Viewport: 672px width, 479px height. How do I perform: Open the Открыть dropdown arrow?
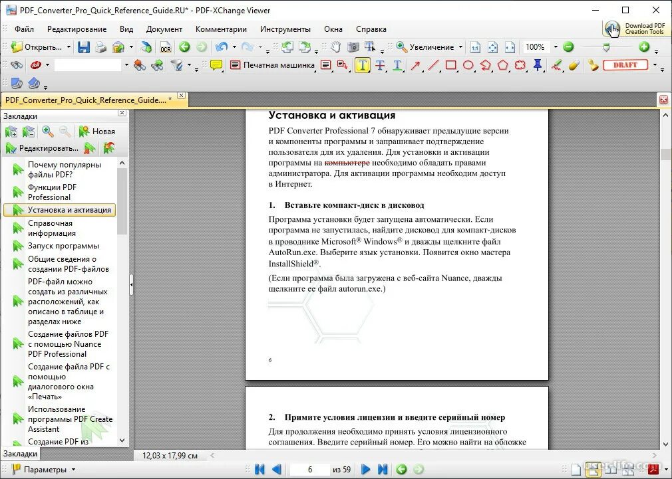(69, 47)
